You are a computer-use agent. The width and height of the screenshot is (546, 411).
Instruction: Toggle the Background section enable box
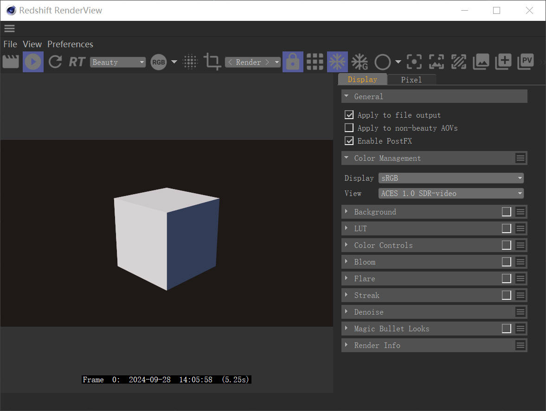coord(506,211)
